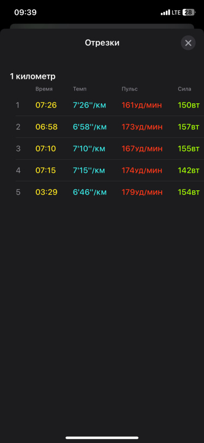Tap pace 7'15''/км in split 4

pyautogui.click(x=89, y=170)
